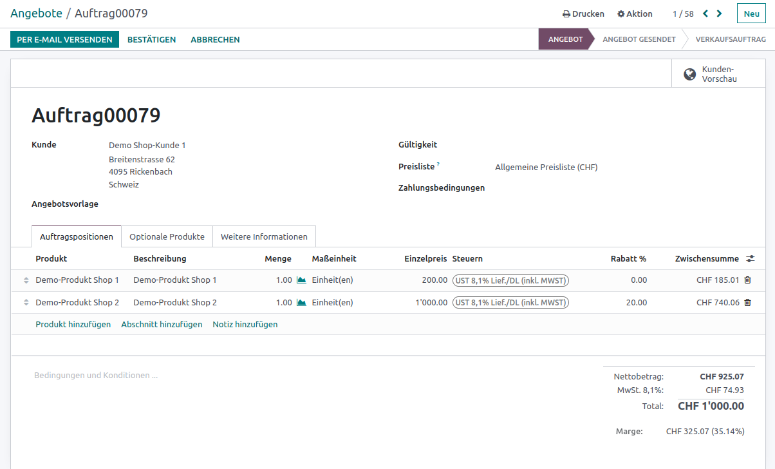Screen dimensions: 775x469
Task: Click the trash icon for Demo-Produkt Shop 1
Action: [x=747, y=280]
